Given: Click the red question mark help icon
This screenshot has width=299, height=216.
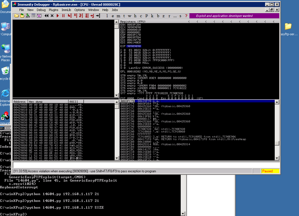Looking at the screenshot, I should [186, 16].
